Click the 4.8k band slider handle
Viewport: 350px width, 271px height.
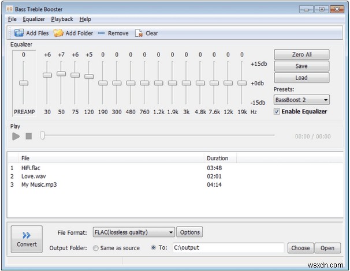click(200, 83)
